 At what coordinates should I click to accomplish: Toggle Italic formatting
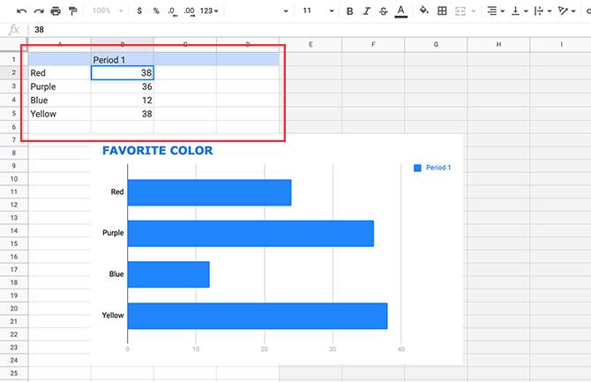367,11
